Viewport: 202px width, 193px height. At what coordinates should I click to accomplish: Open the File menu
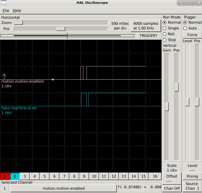pyautogui.click(x=6, y=10)
